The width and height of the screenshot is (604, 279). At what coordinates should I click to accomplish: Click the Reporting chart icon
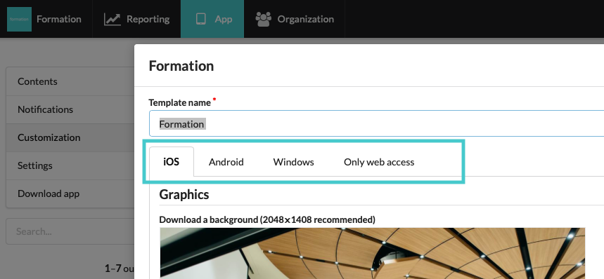click(x=112, y=19)
